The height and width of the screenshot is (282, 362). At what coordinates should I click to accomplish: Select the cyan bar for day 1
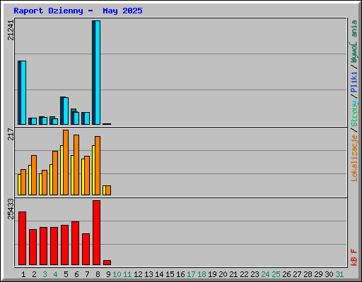coord(23,92)
